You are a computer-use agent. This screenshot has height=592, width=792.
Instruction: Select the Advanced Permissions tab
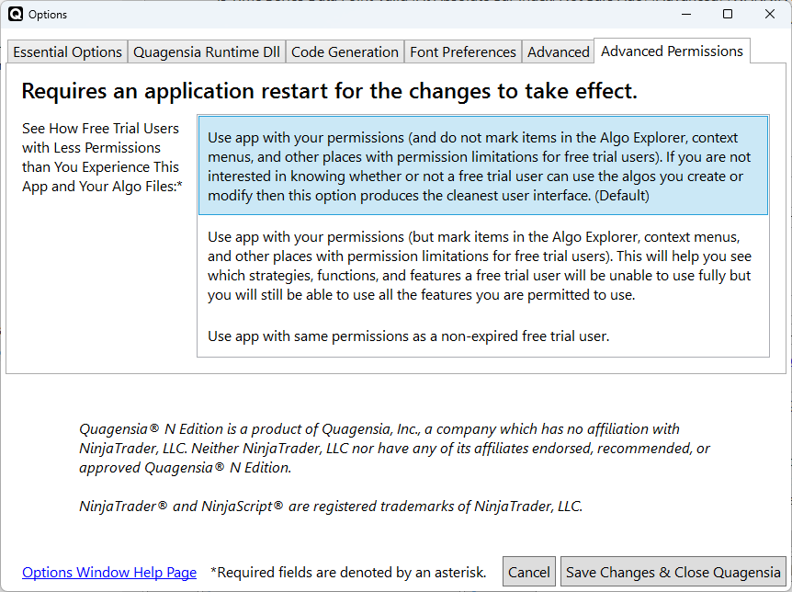coord(672,51)
